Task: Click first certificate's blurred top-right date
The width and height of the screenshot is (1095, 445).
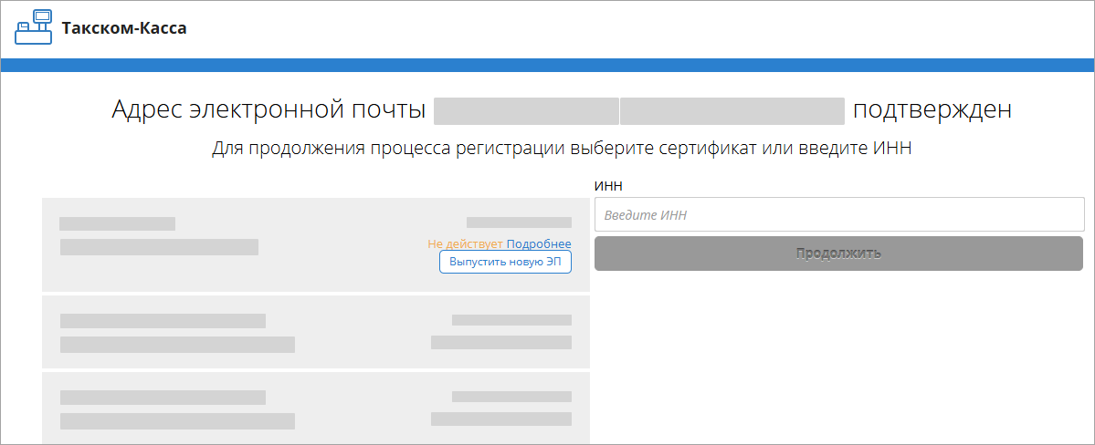Action: [x=519, y=222]
